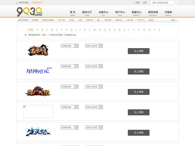Click the 登录 login link
The image size is (195, 146).
(138, 3)
